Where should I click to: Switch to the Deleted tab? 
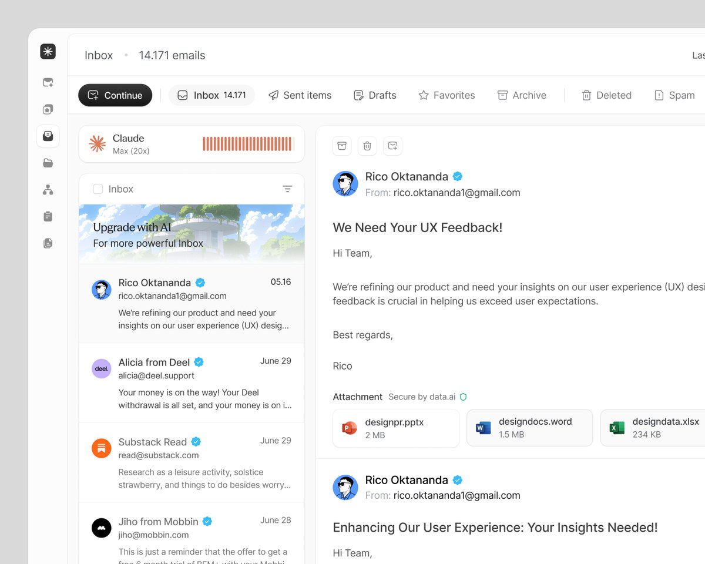coord(606,95)
